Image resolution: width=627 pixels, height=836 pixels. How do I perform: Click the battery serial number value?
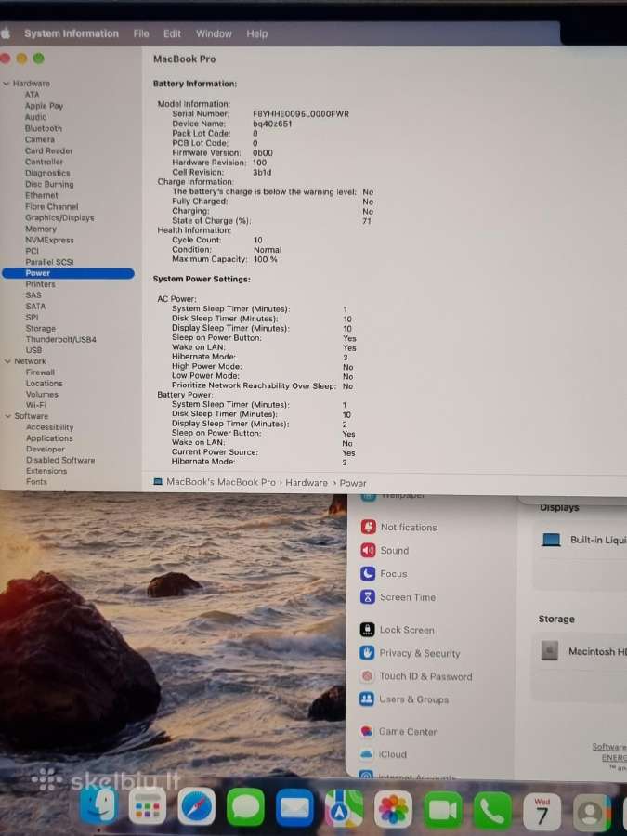(x=301, y=114)
